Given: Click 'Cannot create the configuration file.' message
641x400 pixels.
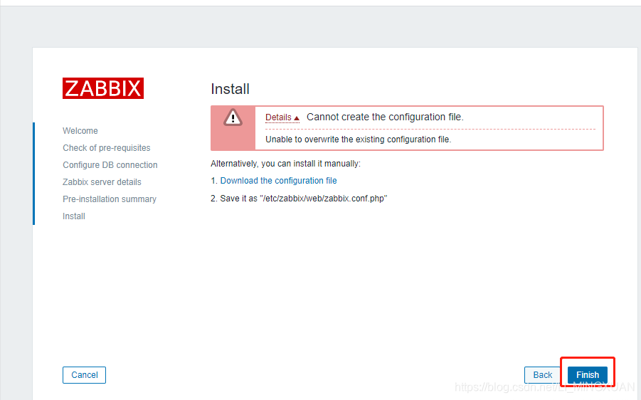Looking at the screenshot, I should pos(385,117).
